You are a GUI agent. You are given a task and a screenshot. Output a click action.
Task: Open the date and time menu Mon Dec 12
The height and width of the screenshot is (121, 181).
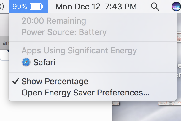point(78,7)
